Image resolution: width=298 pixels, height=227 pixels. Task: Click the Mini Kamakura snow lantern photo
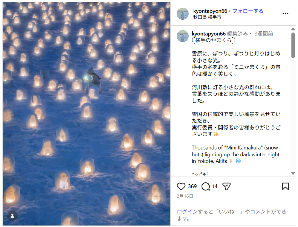coord(86,114)
